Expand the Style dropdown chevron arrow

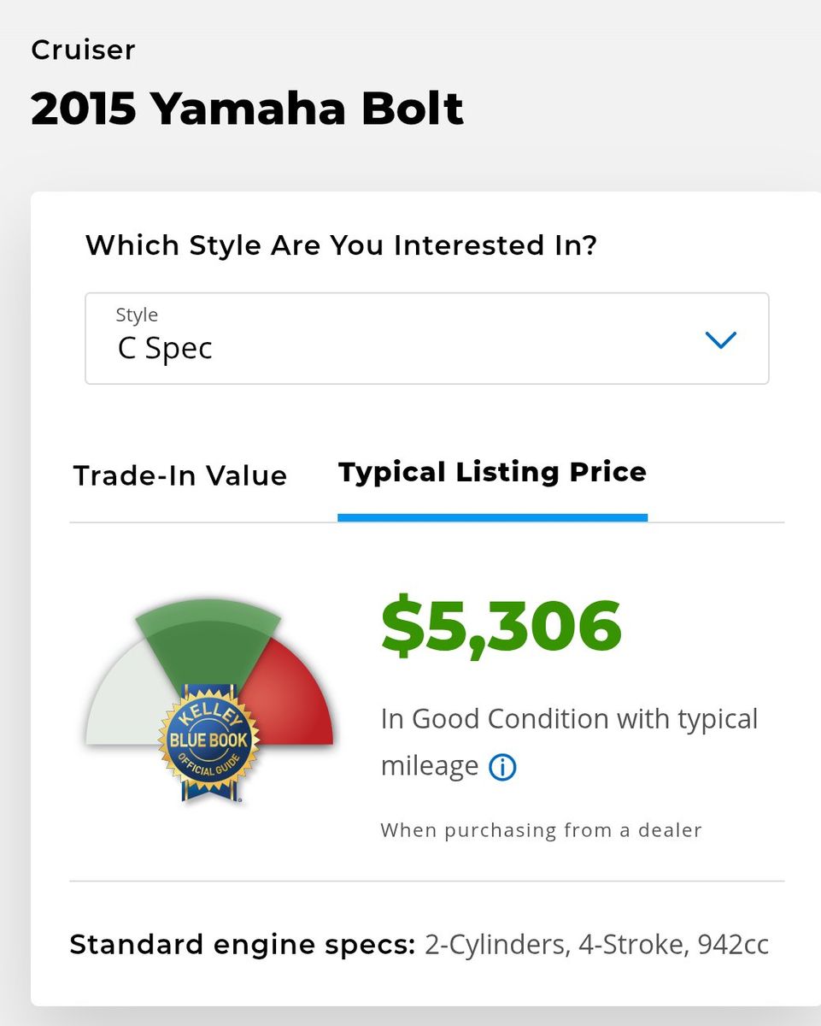(x=720, y=340)
